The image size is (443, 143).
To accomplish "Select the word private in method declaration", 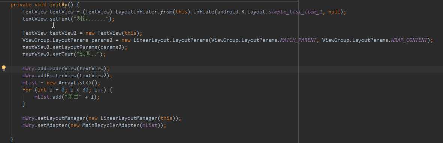I will (x=21, y=5).
